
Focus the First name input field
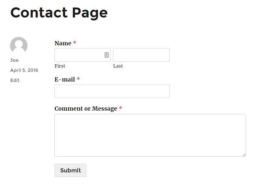(83, 55)
